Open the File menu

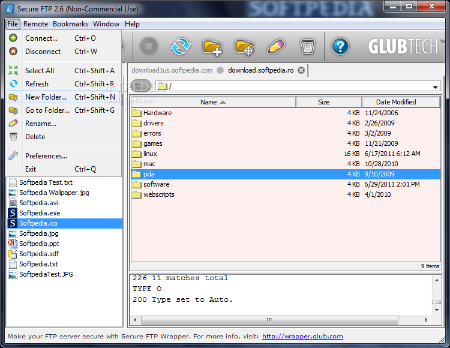click(x=13, y=24)
